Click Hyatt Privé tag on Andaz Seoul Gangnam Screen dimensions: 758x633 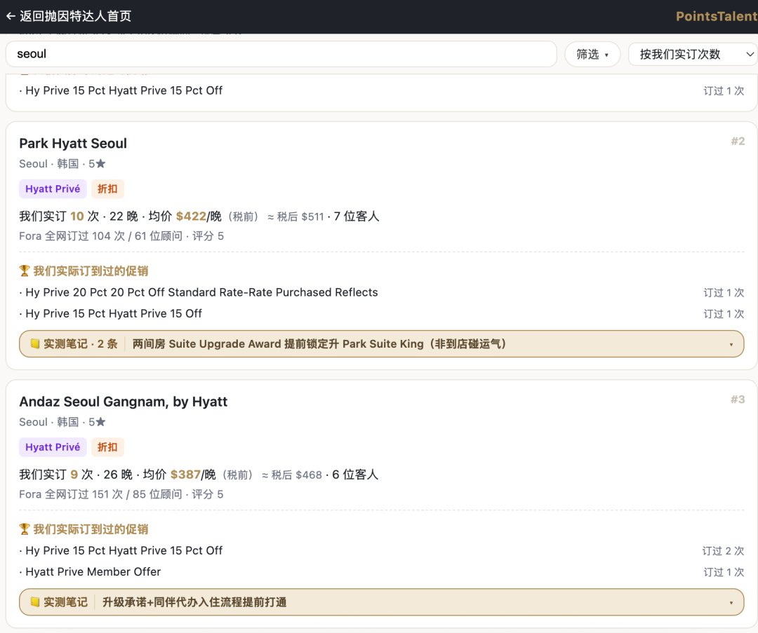coord(53,447)
